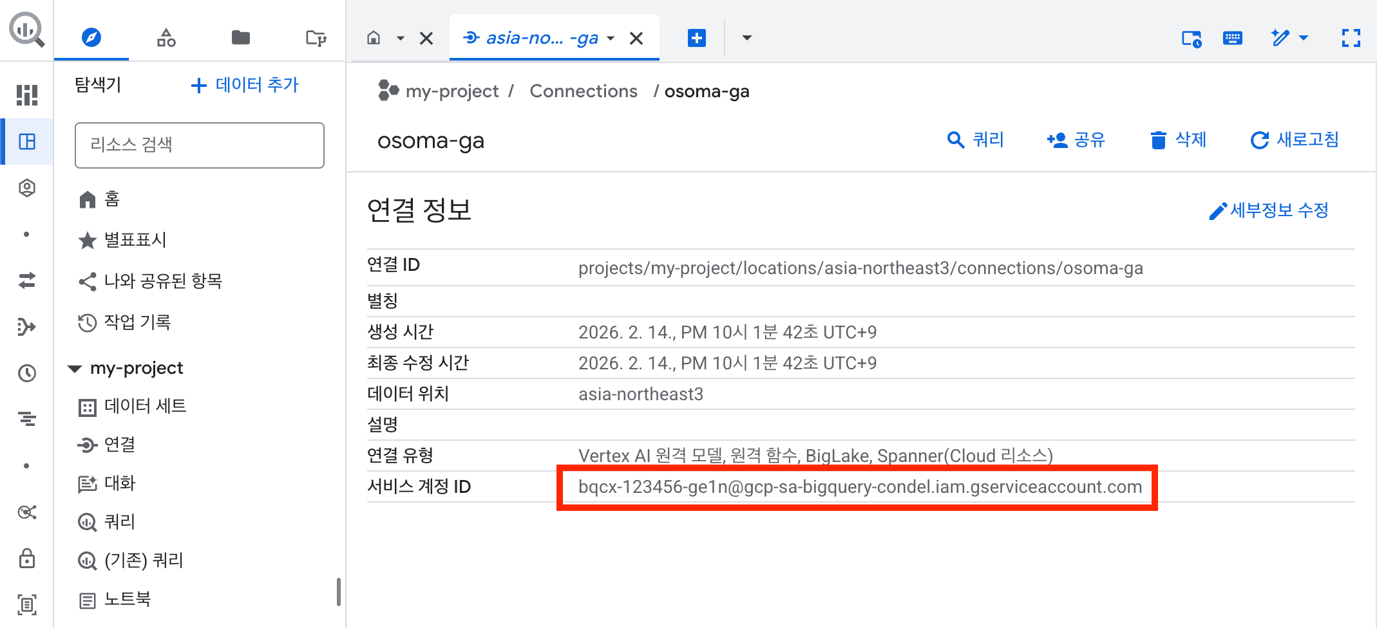This screenshot has height=628, width=1377.
Task: Select 노트북 in the explorer menu
Action: 126,599
